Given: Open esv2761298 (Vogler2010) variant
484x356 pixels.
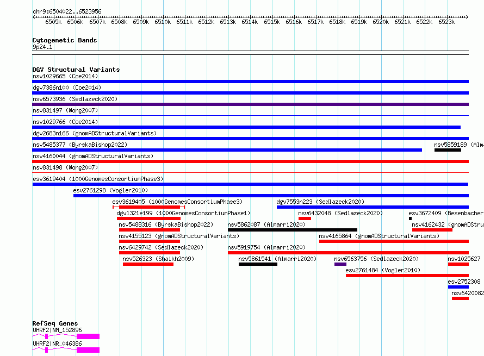Looking at the screenshot, I should (271, 196).
